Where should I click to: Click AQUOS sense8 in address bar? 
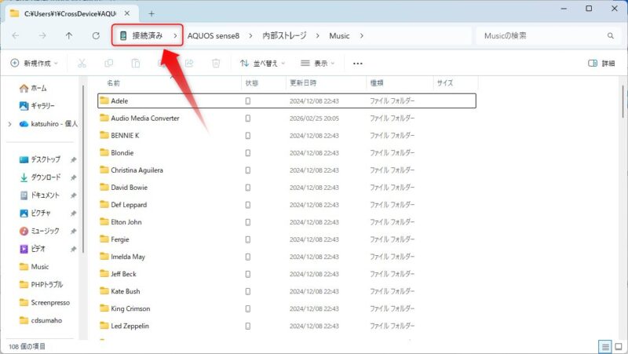pos(213,36)
